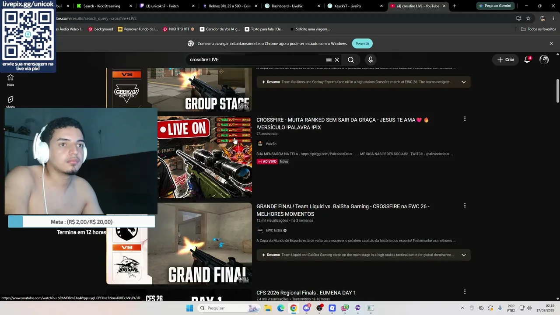Open the Remover Fundo de I... bookmark
Screen dimensions: 560x315
click(x=138, y=29)
